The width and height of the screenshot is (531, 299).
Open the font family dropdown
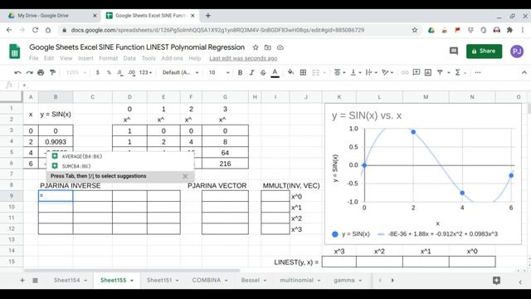(180, 72)
